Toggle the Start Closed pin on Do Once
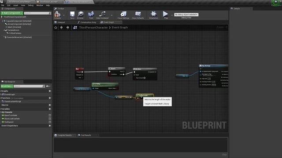Screen dimensions: 282x158 [145, 78]
